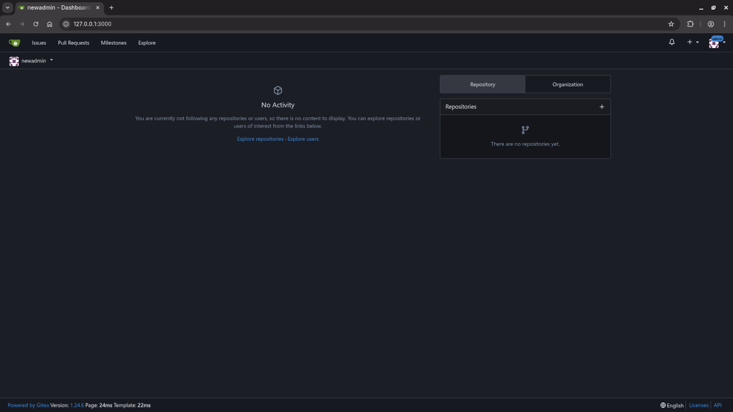The height and width of the screenshot is (412, 733).
Task: Click the browser home icon
Action: [49, 24]
